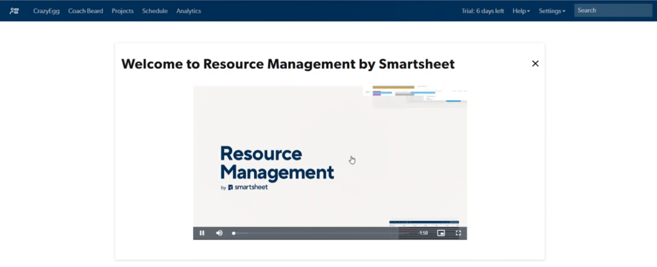Mute the video volume
The image size is (657, 267).
point(219,233)
